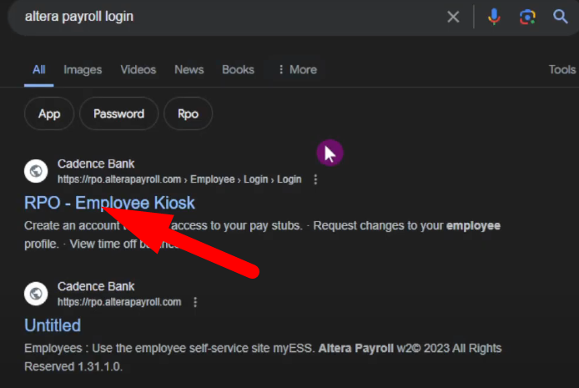Open the RPO - Employee Kiosk link
Viewport: 579px width, 388px height.
pyautogui.click(x=109, y=203)
